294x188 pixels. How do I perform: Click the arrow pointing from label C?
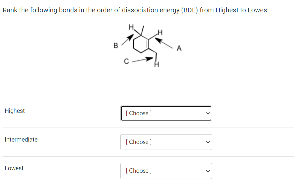143,59
